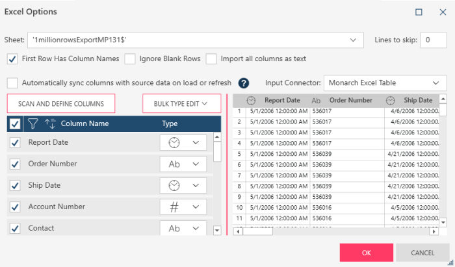Click the hash type icon for Account Number
The image size is (455, 267).
[x=174, y=207]
